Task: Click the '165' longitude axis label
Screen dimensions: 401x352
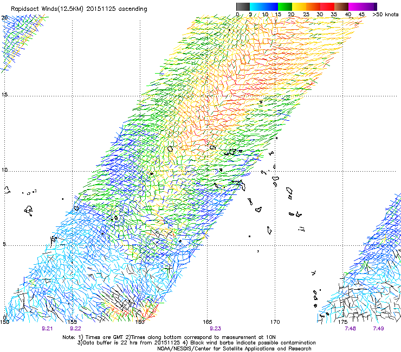Action: coord(207,322)
